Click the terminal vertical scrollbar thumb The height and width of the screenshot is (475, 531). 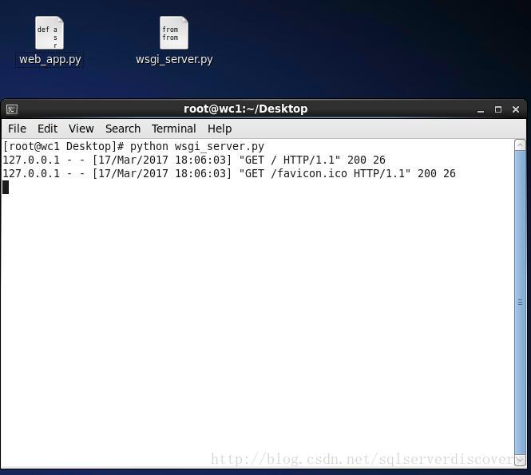520,302
